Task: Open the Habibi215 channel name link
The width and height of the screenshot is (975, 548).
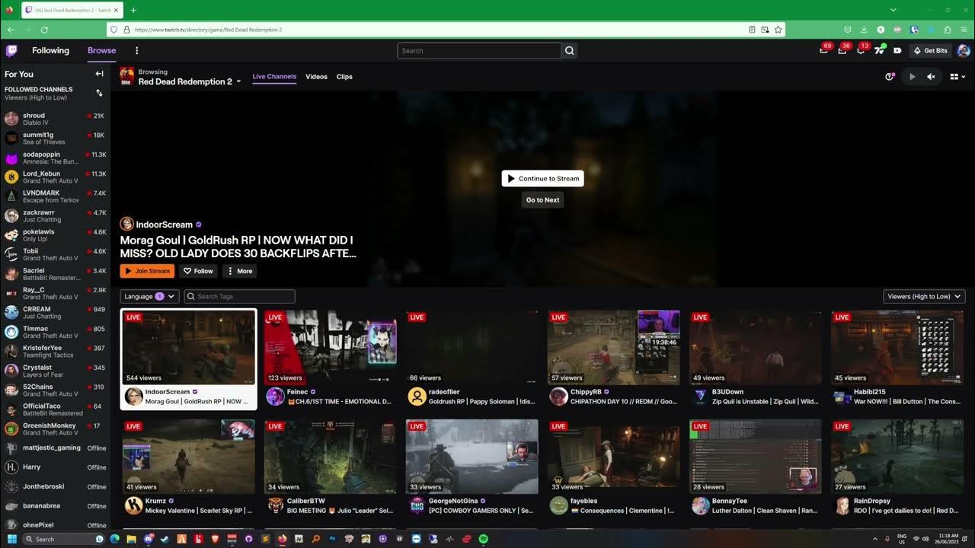Action: (870, 391)
